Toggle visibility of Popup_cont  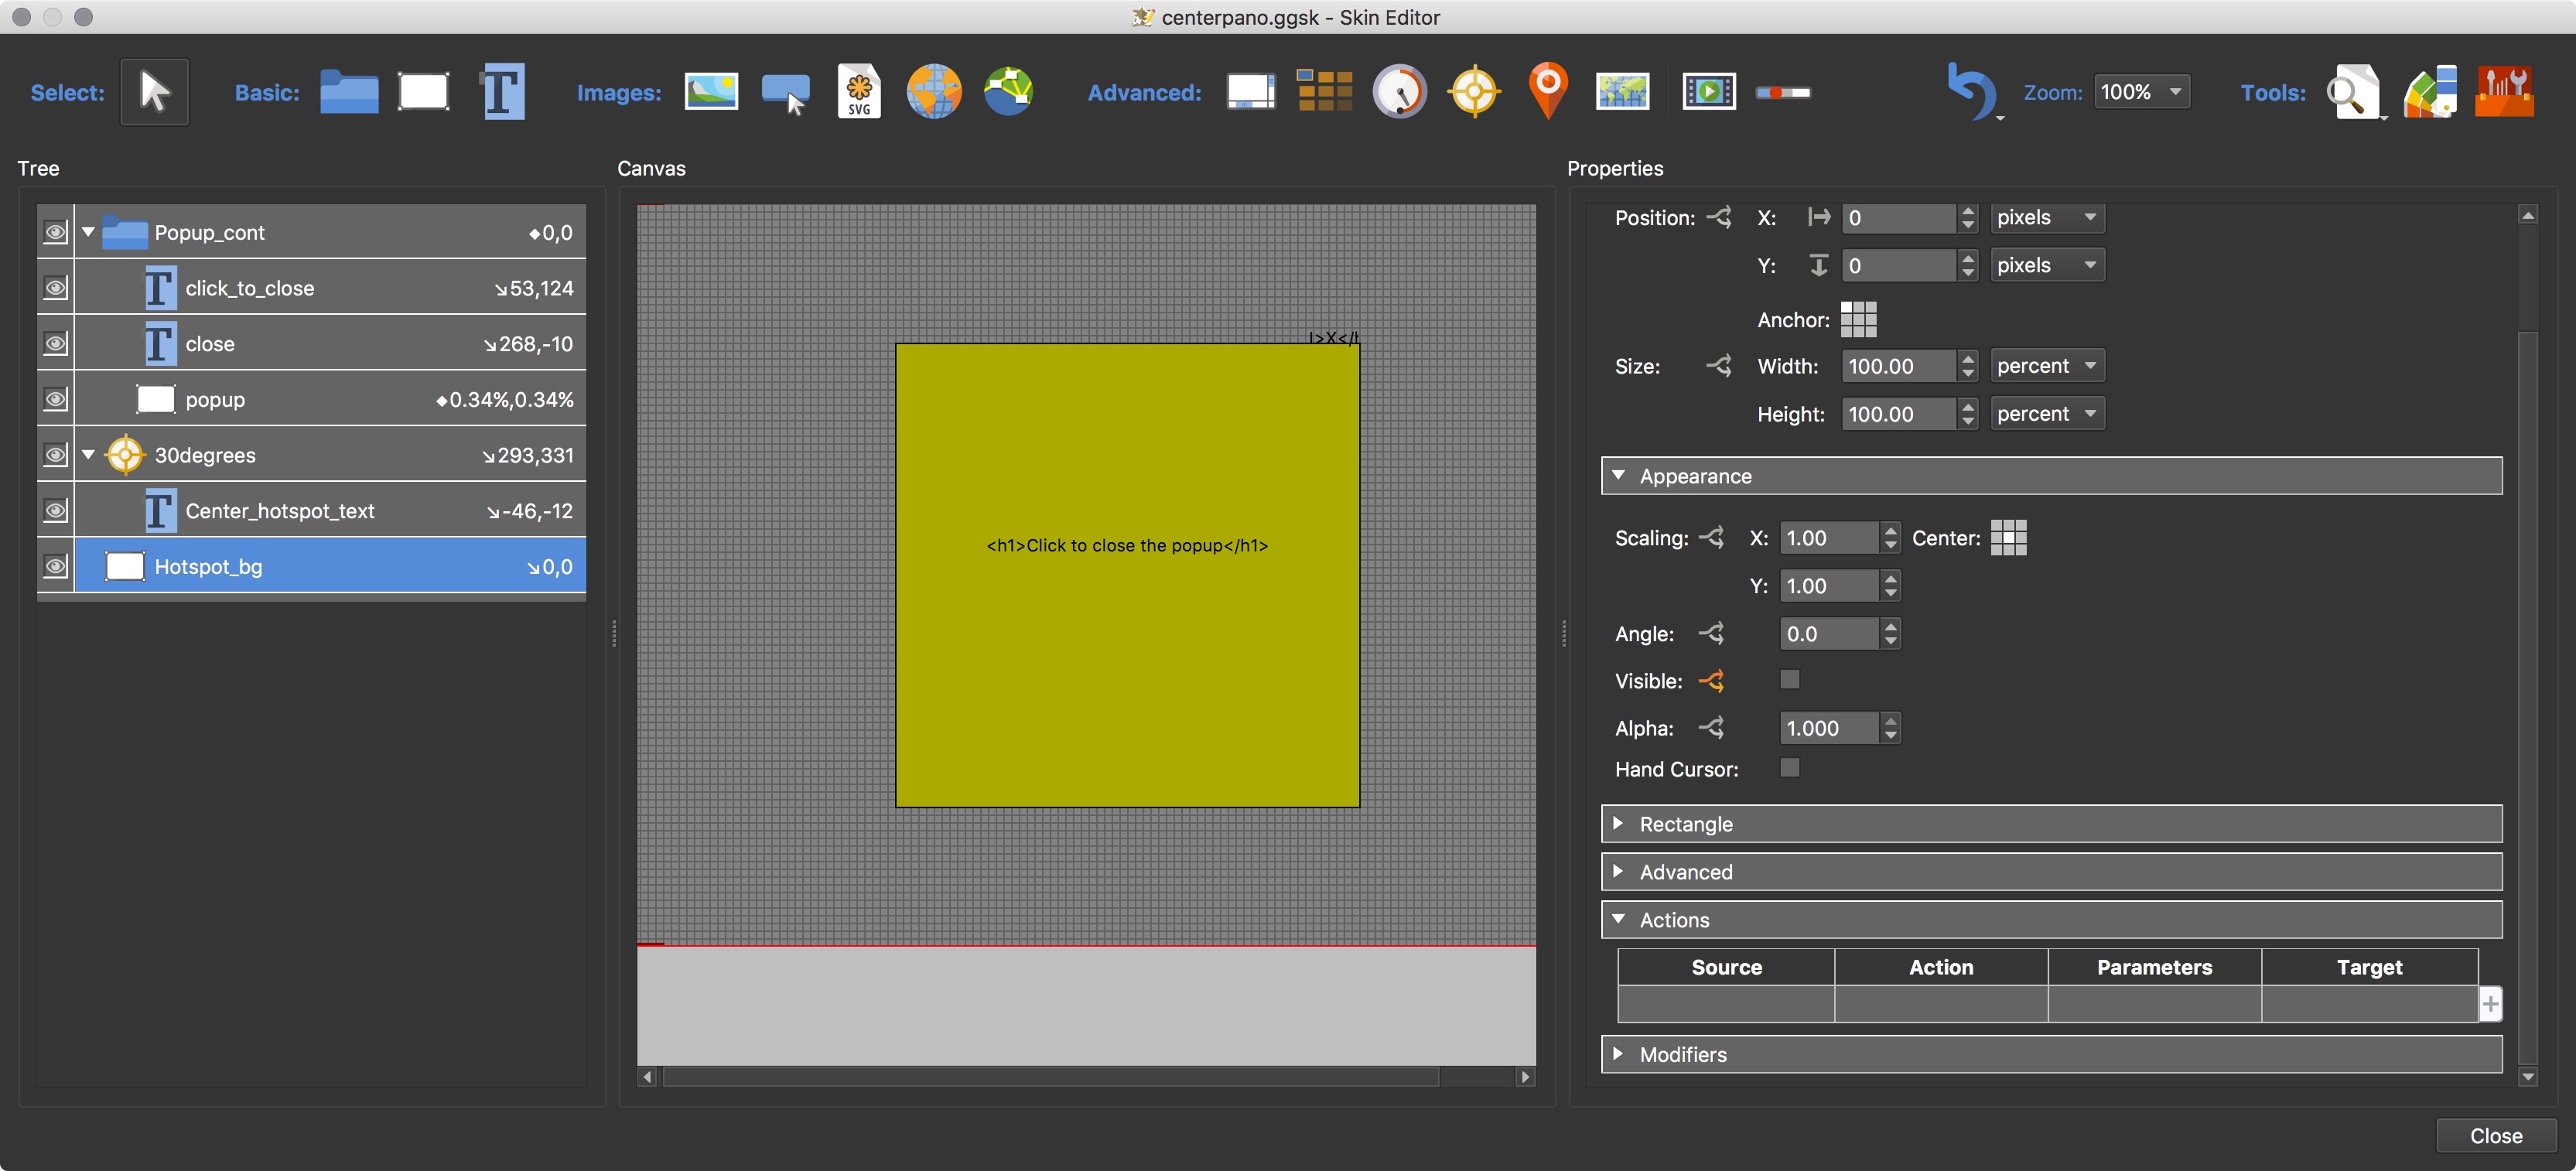(56, 232)
